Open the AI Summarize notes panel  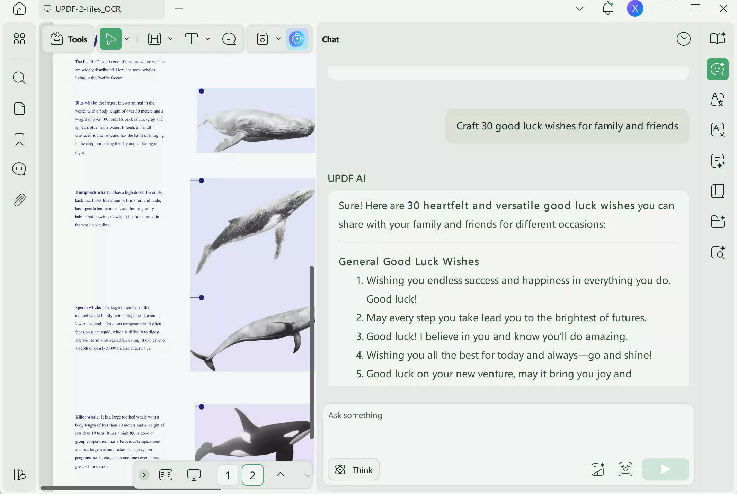coord(717,161)
